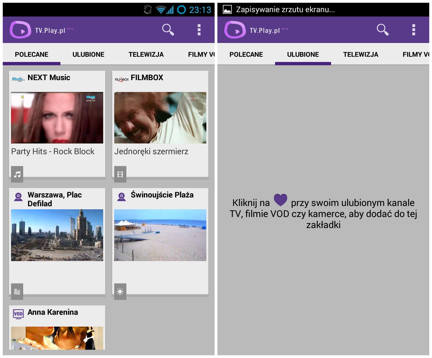Open FILMBOX movie thumbnail
This screenshot has height=358, width=432.
(160, 118)
